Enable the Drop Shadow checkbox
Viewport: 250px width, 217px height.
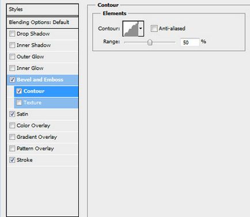coord(12,34)
